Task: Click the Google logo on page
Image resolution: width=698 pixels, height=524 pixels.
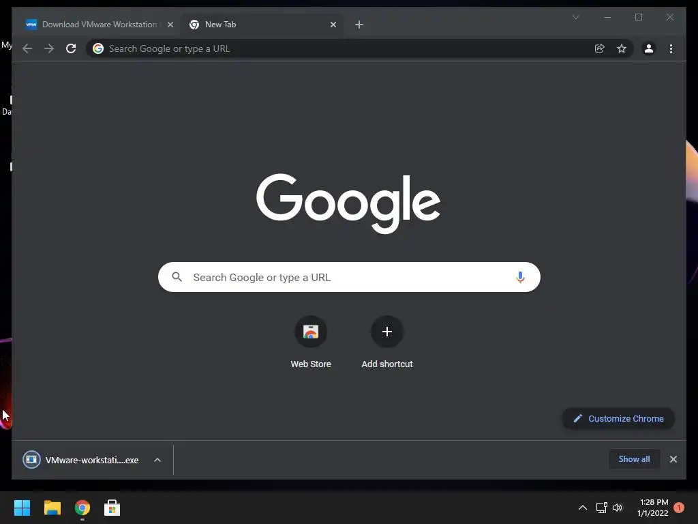Action: [348, 203]
